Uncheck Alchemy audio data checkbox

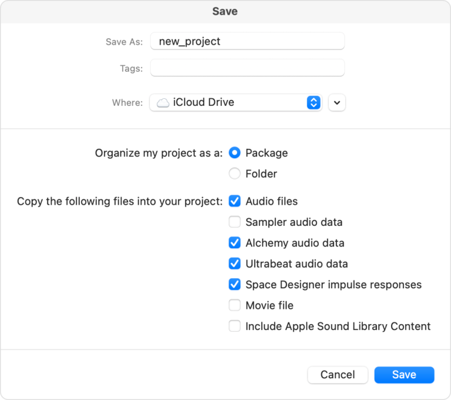point(235,243)
